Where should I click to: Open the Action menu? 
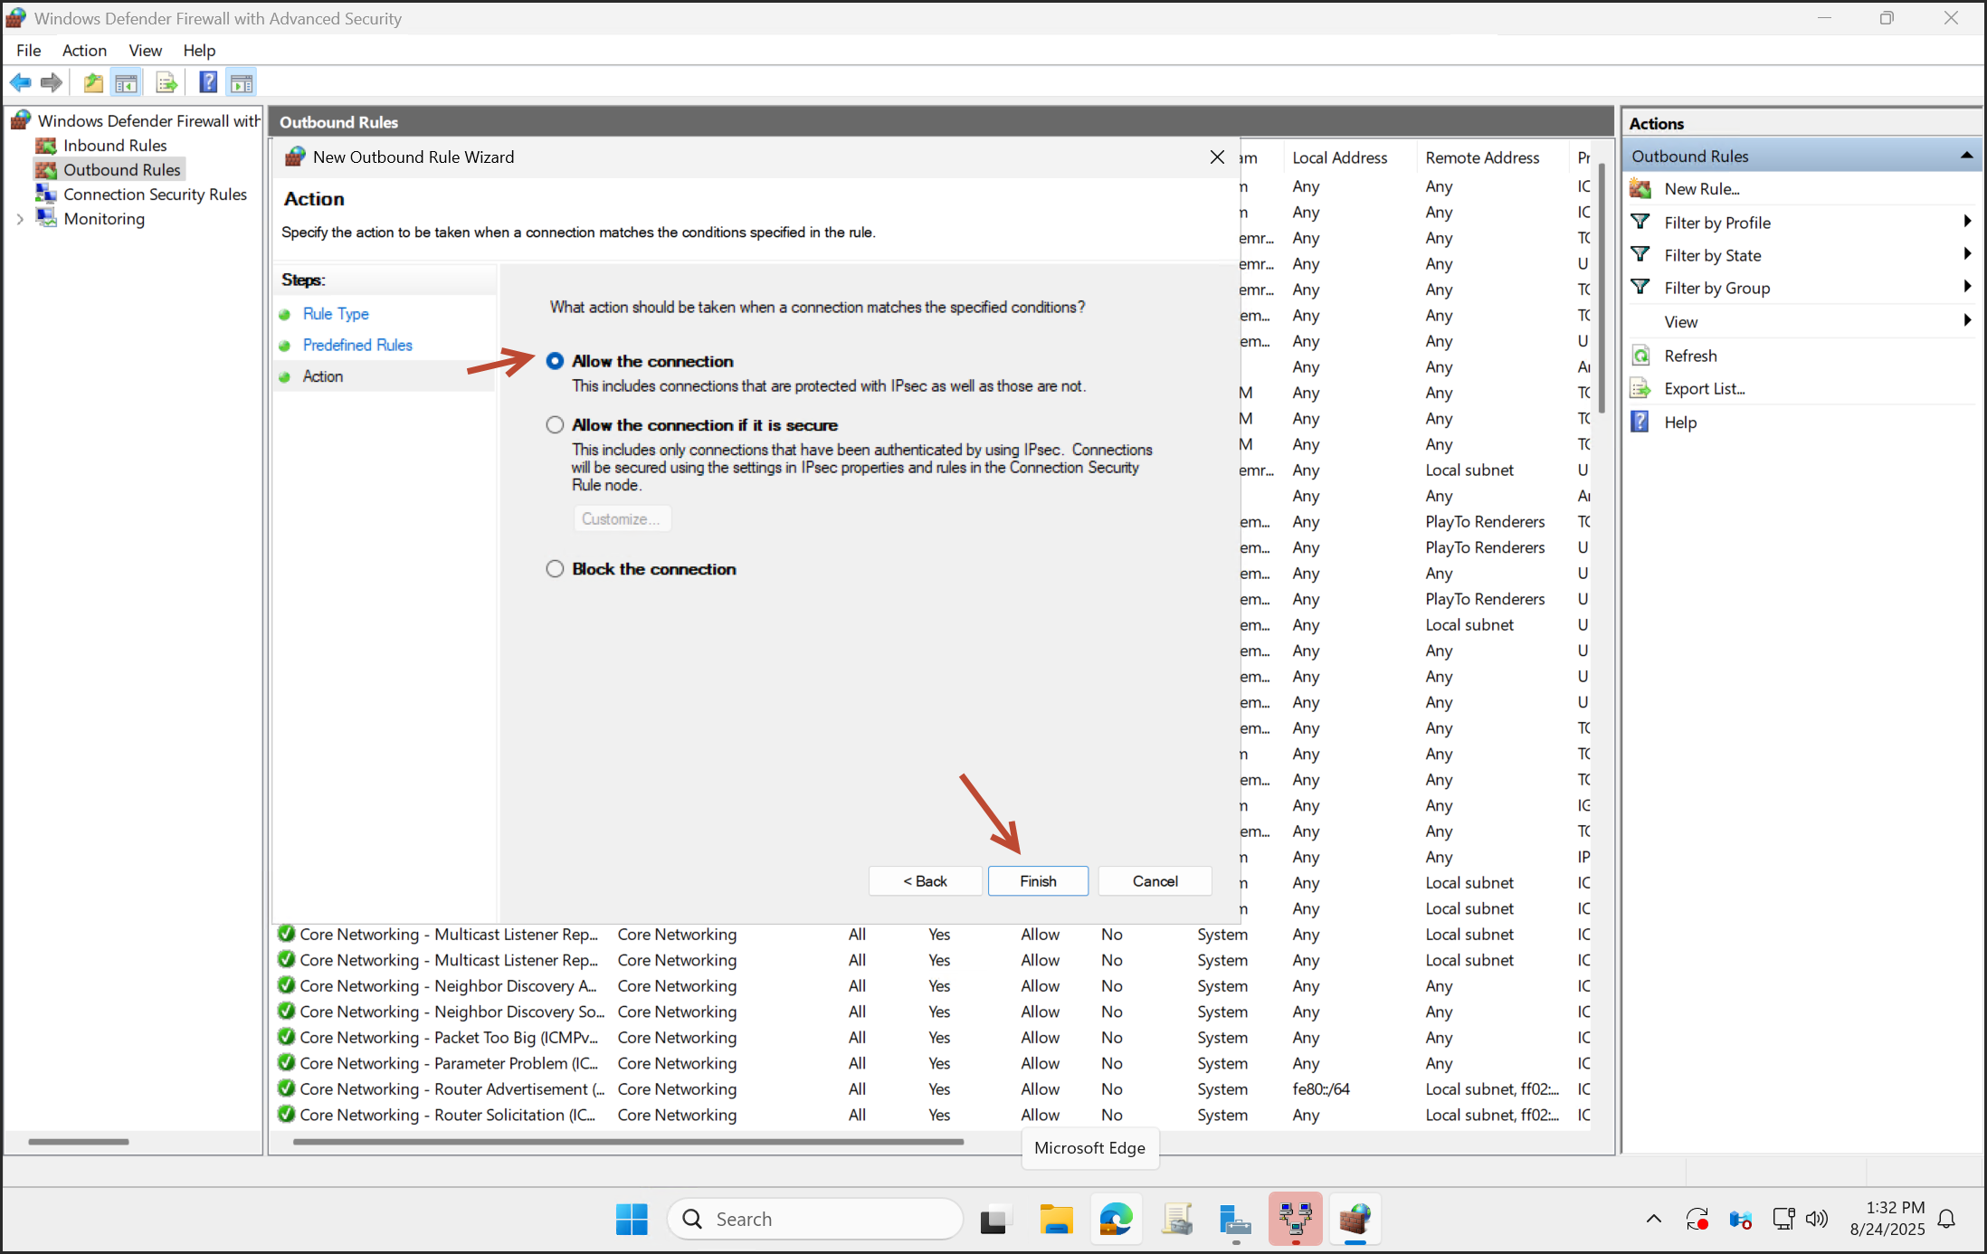(84, 51)
